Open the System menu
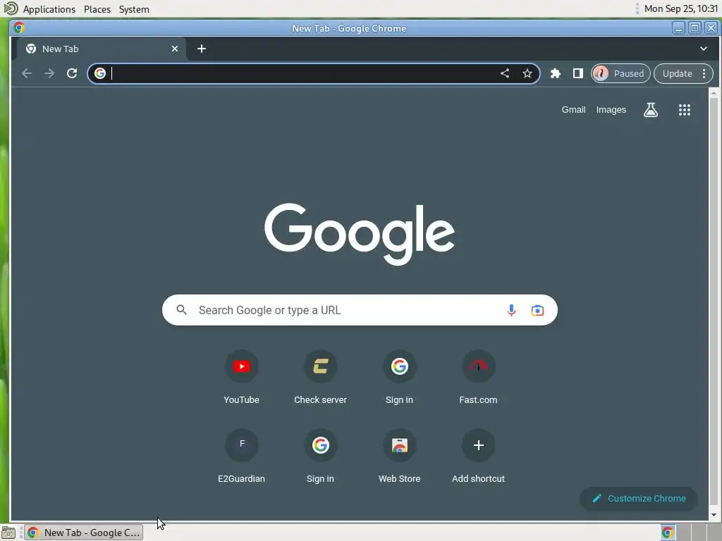 134,9
